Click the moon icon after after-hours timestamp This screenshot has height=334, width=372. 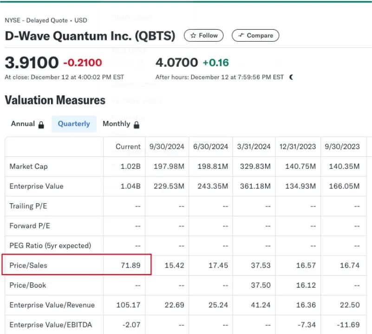291,77
